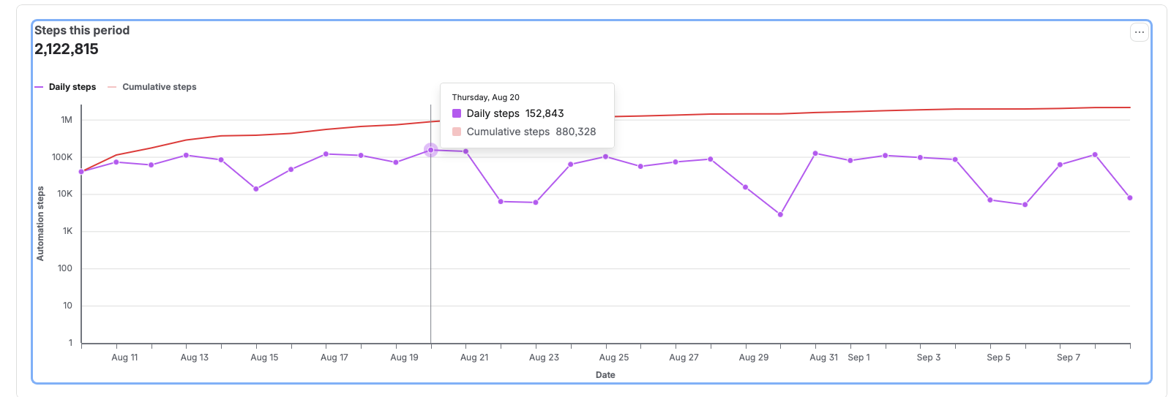
Task: Select the lowest daily point near Aug 30
Action: [x=780, y=214]
